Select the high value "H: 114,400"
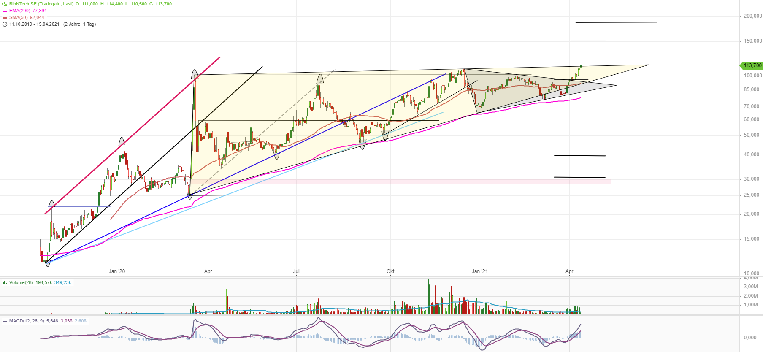This screenshot has height=352, width=763. click(x=111, y=4)
